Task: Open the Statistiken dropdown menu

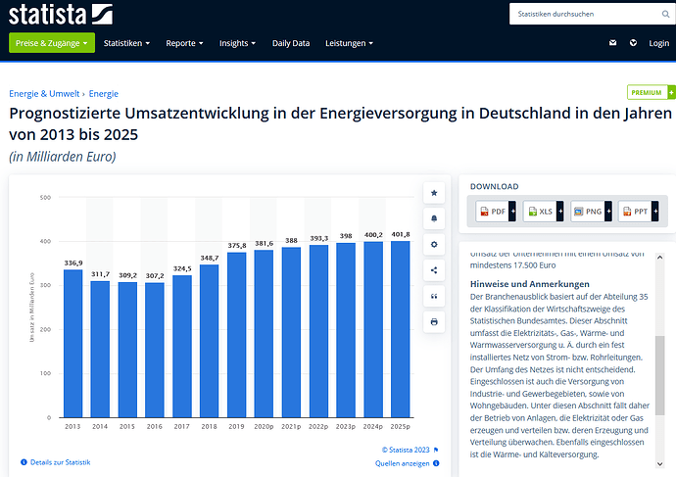Action: (126, 43)
